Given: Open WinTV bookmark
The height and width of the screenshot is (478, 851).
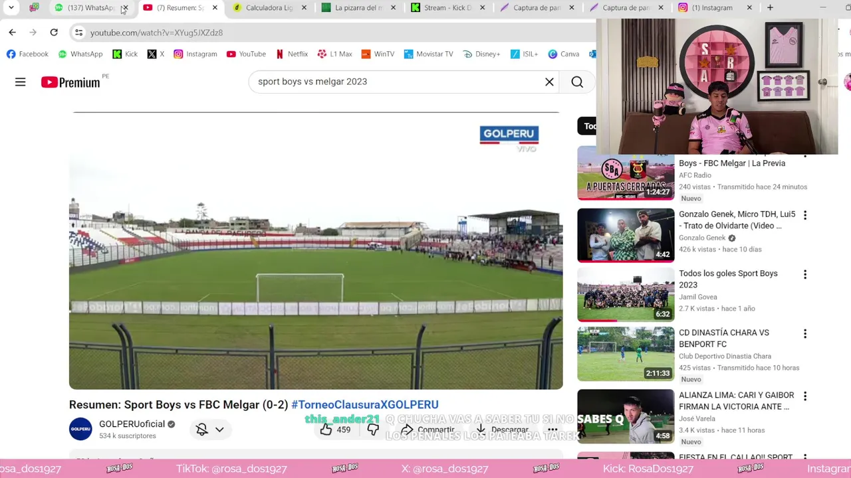Looking at the screenshot, I should pos(378,54).
